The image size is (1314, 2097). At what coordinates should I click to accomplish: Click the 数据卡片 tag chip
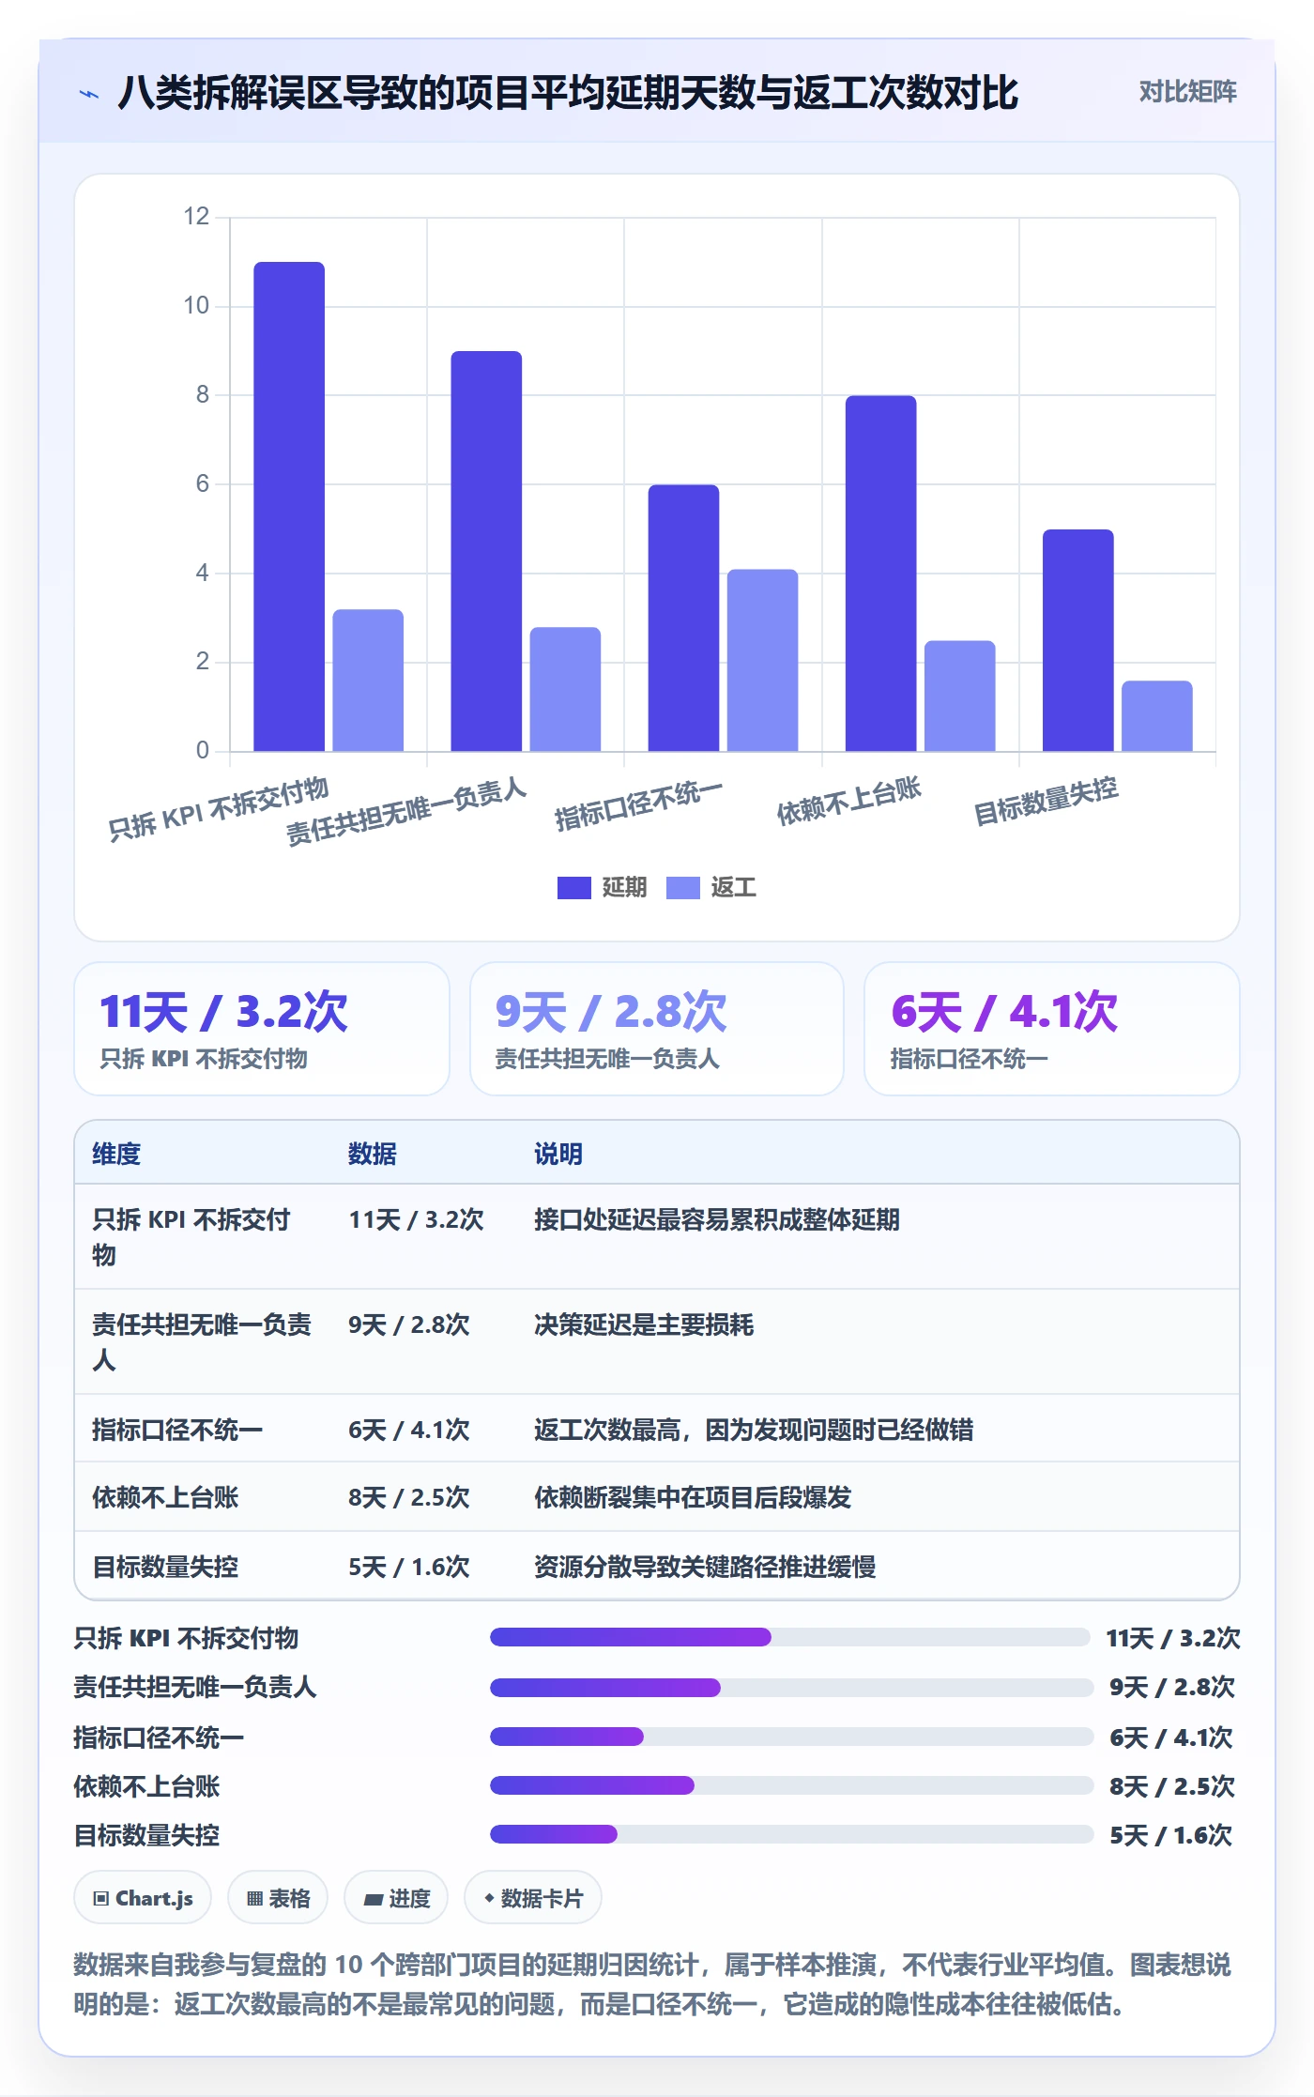point(533,1898)
